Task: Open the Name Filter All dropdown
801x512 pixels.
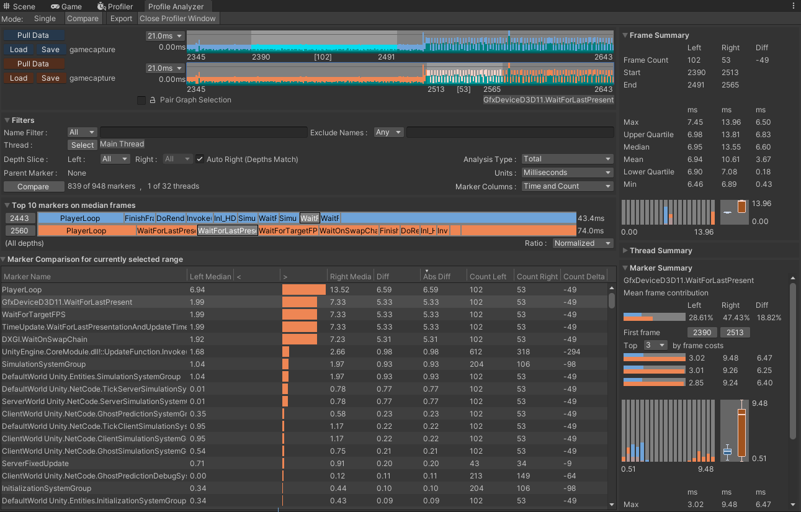Action: pyautogui.click(x=81, y=132)
